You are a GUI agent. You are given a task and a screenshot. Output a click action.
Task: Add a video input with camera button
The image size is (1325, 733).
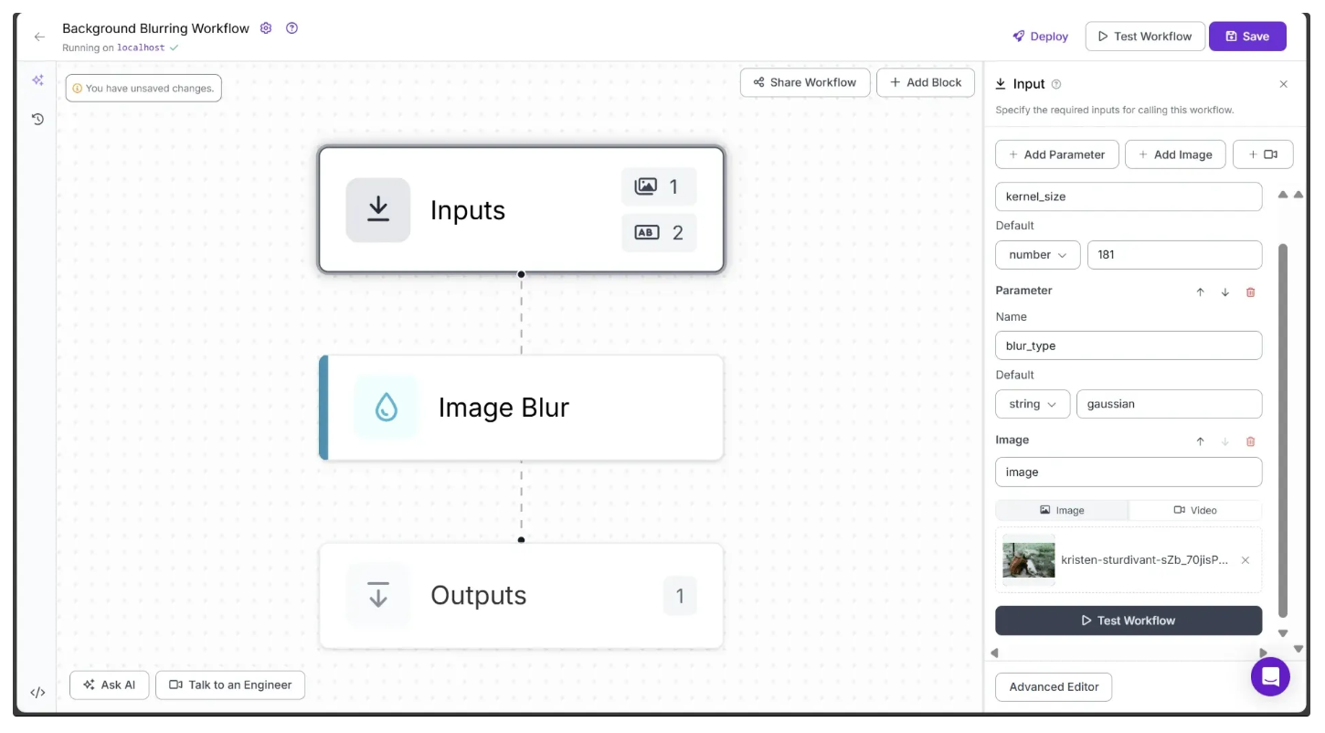[x=1263, y=154]
